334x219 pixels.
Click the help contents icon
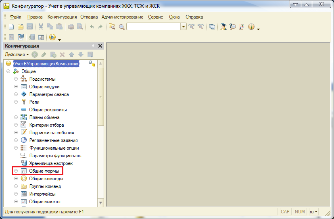(x=242, y=27)
